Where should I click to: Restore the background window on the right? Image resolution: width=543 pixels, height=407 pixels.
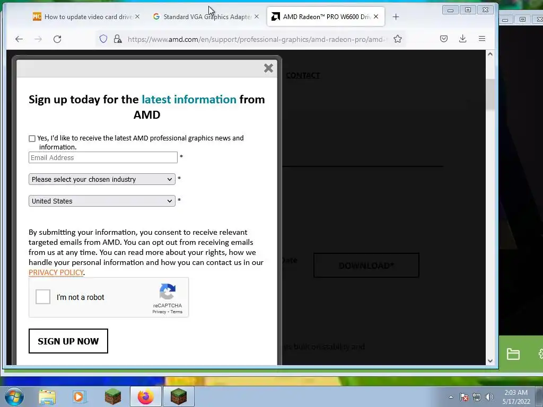[522, 20]
